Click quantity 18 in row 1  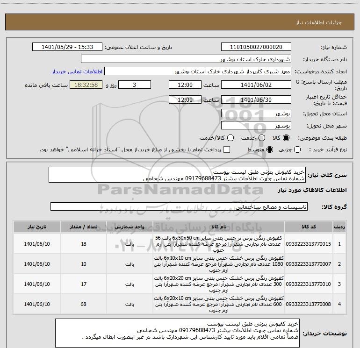84,244
